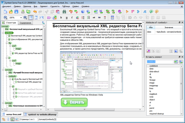Open the Элемент menu
Image resolution: width=185 pixels, height=123 pixels.
click(44, 6)
